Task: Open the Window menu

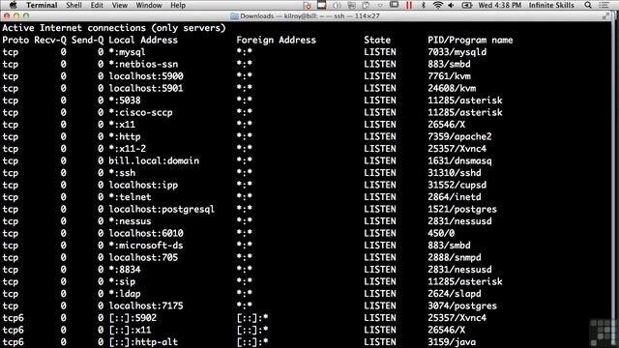Action: pyautogui.click(x=149, y=5)
